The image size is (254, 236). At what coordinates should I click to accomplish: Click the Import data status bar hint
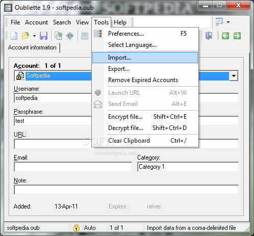[x=191, y=228]
